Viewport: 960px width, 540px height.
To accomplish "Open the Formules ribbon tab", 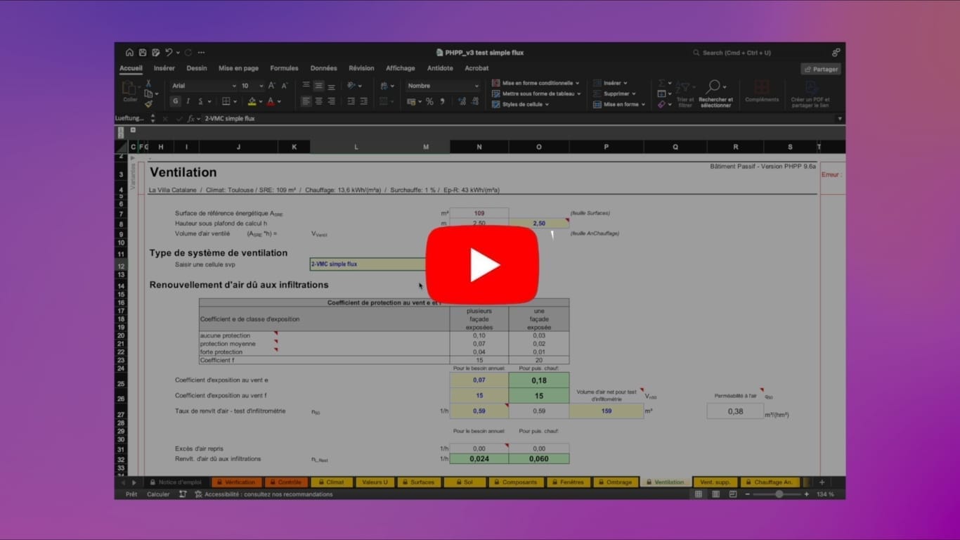I will click(284, 68).
